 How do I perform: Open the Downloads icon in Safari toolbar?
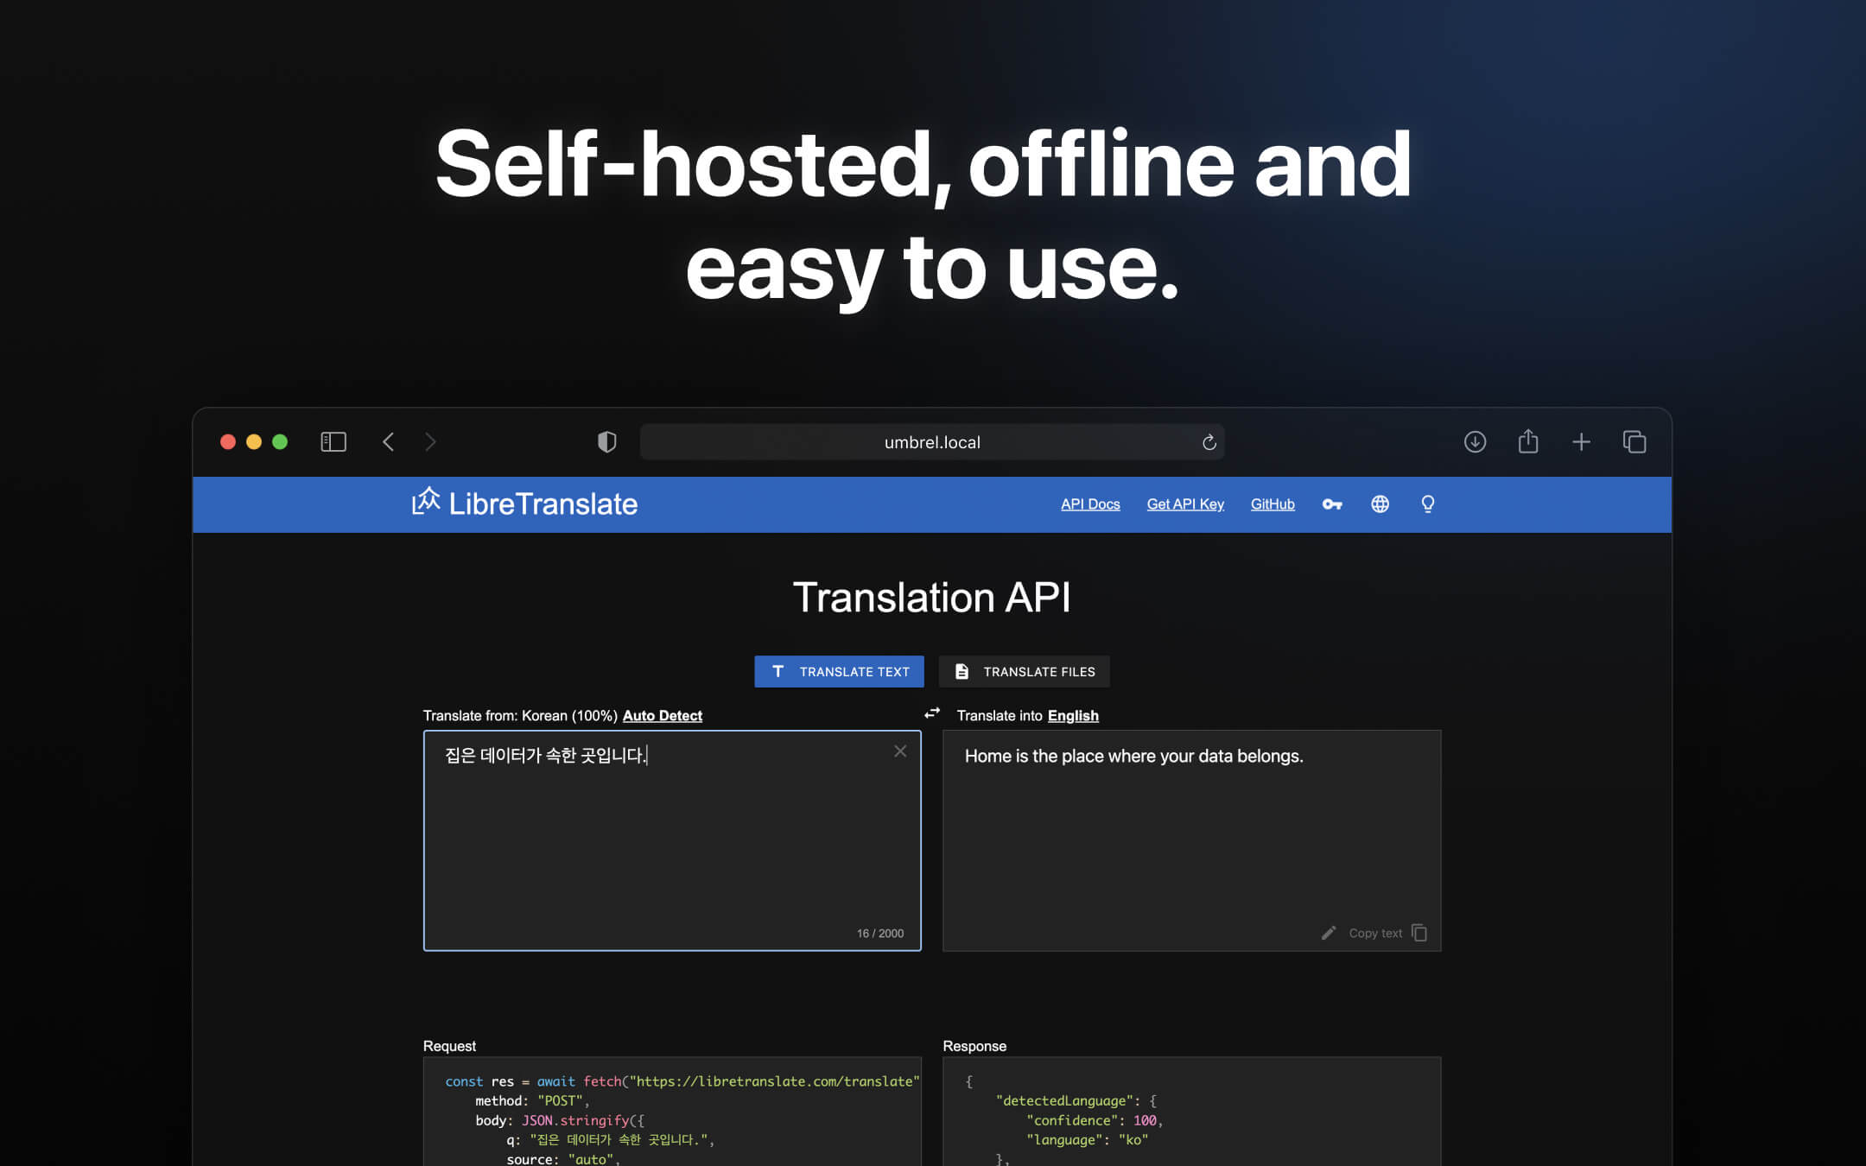[x=1475, y=441]
